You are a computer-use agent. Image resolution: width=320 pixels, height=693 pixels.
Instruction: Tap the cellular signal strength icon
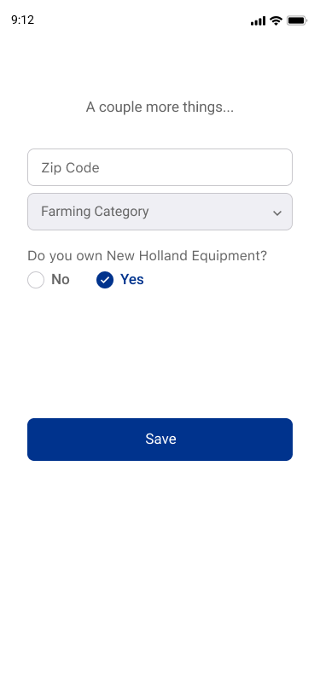[x=258, y=20]
